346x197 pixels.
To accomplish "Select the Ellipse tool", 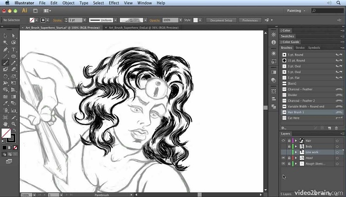I will point(13,56).
